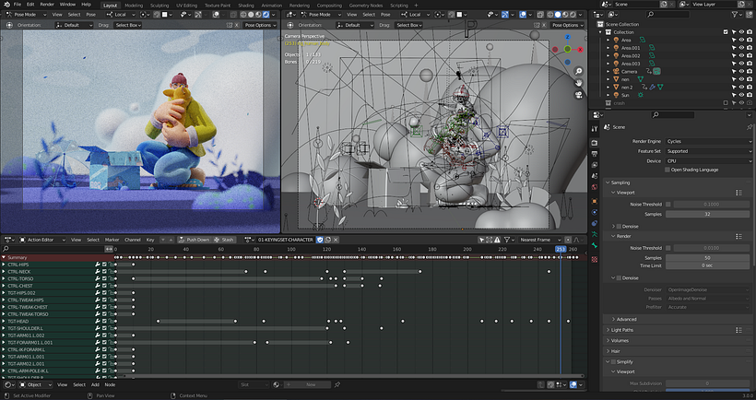This screenshot has height=400, width=756.
Task: Click the left viewport Pose Options button
Action: click(260, 25)
